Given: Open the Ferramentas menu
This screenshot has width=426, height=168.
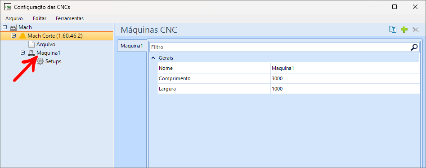Looking at the screenshot, I should coord(70,18).
